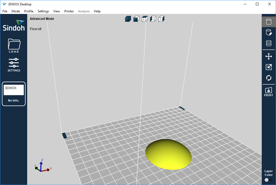Click the 3DWOX printer name field
The image size is (276, 185).
point(14,90)
